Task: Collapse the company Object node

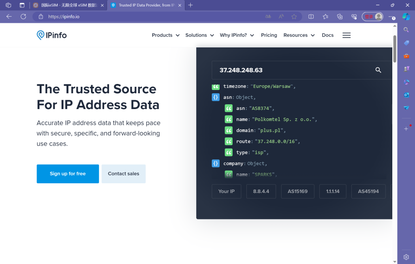Action: pos(216,163)
